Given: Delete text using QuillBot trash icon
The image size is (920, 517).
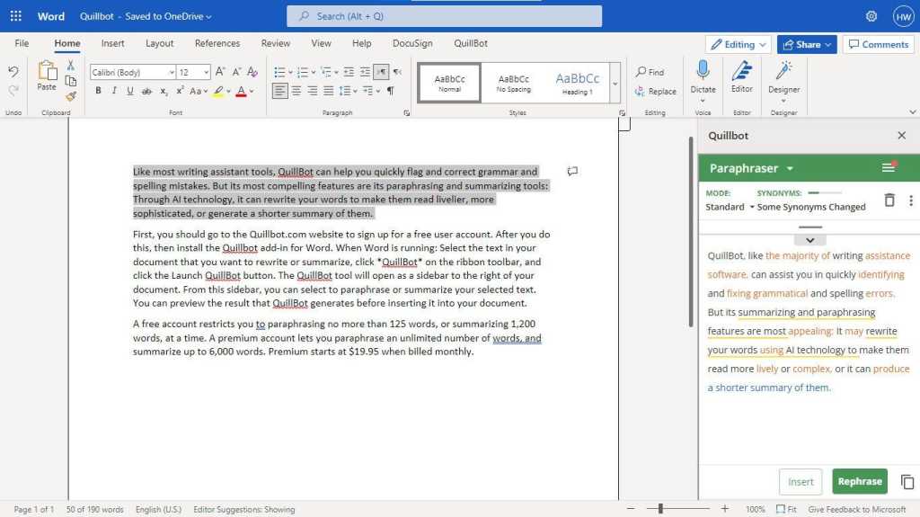Looking at the screenshot, I should (x=889, y=201).
